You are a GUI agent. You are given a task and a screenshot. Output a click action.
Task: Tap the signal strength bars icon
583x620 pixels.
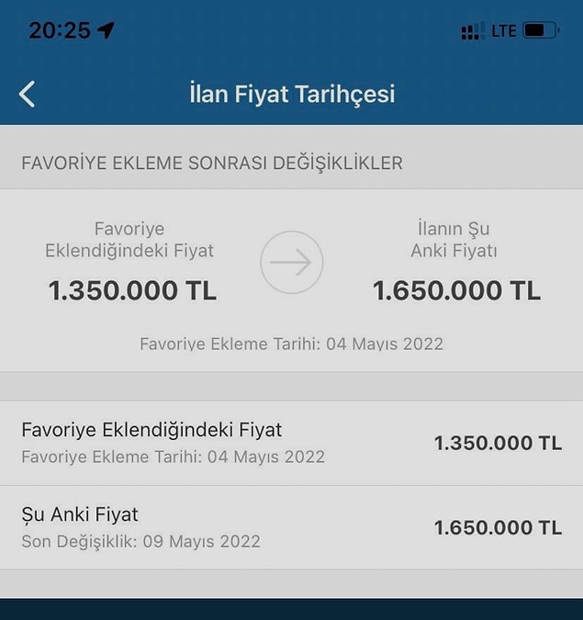[x=472, y=31]
